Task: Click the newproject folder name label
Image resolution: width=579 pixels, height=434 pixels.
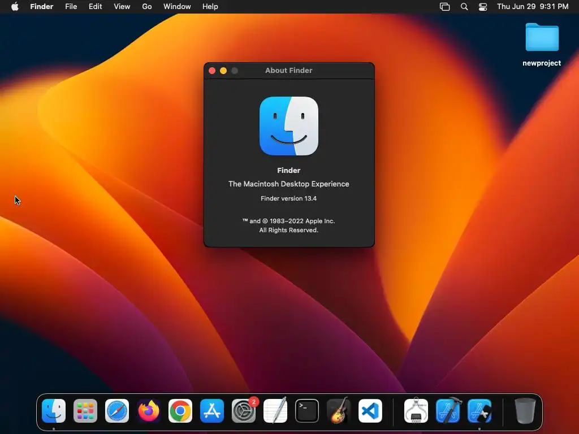Action: pyautogui.click(x=542, y=63)
